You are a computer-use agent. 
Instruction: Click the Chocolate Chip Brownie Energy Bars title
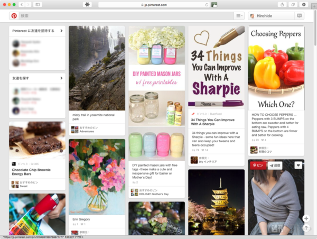[x=31, y=172]
